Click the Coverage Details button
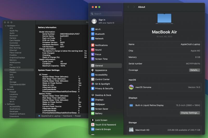 [x=194, y=70]
